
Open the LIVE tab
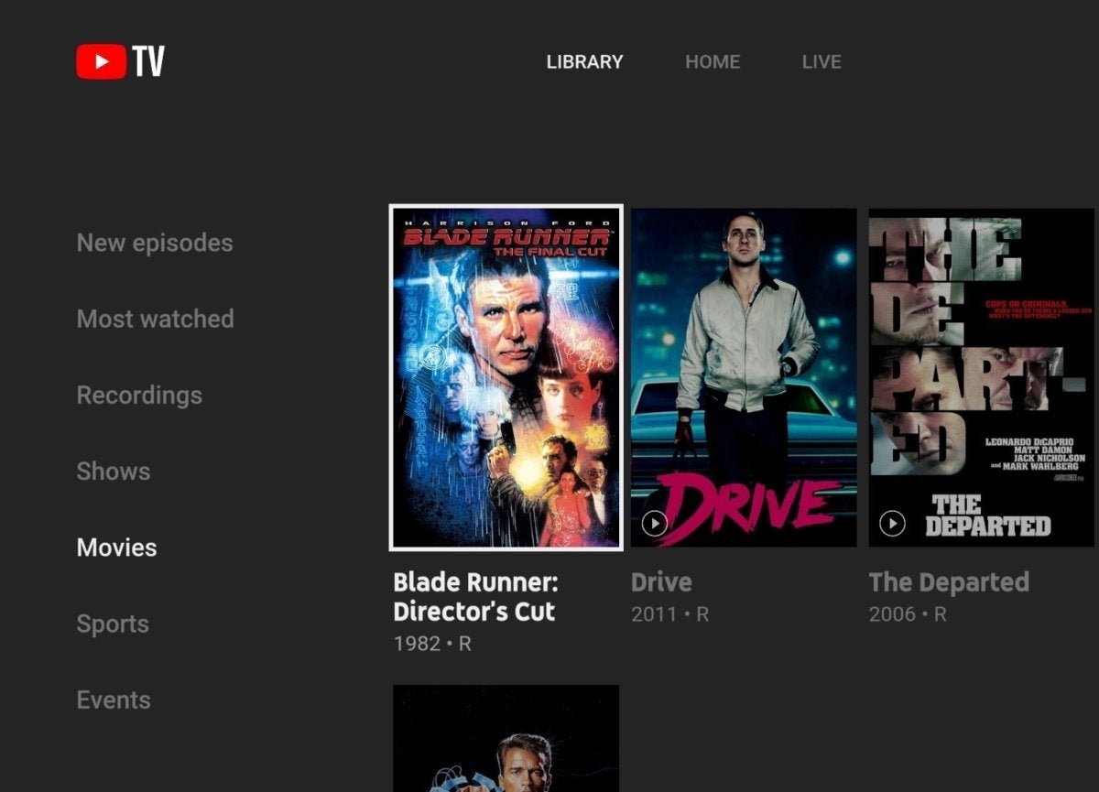(x=822, y=61)
